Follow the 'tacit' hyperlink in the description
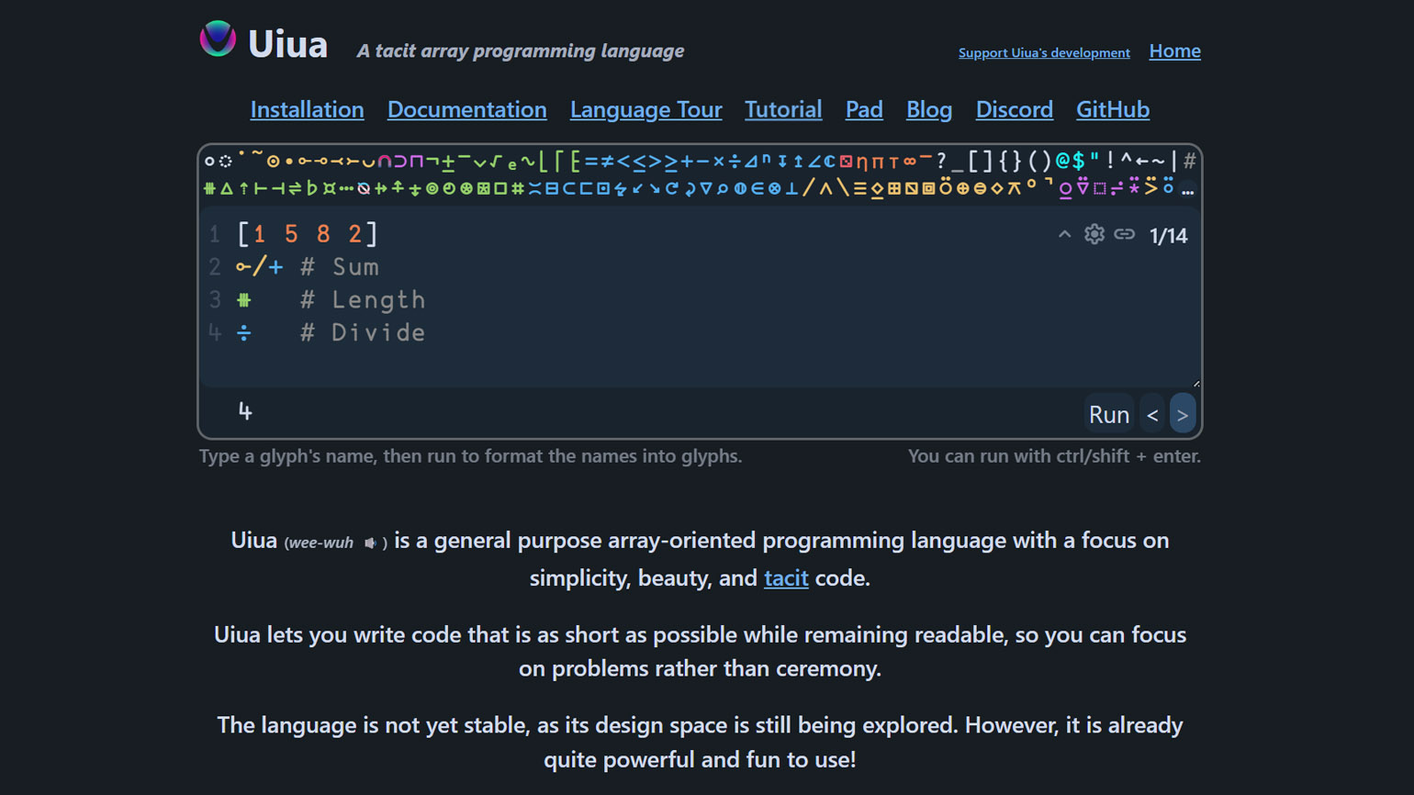This screenshot has height=795, width=1414. [786, 578]
